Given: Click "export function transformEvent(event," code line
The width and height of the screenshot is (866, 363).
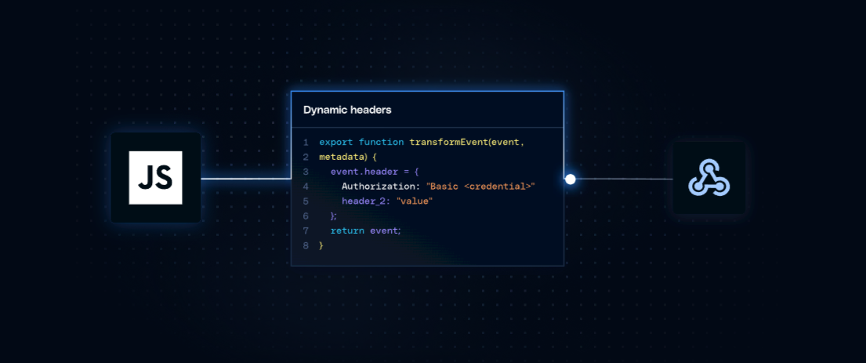Looking at the screenshot, I should click(422, 143).
